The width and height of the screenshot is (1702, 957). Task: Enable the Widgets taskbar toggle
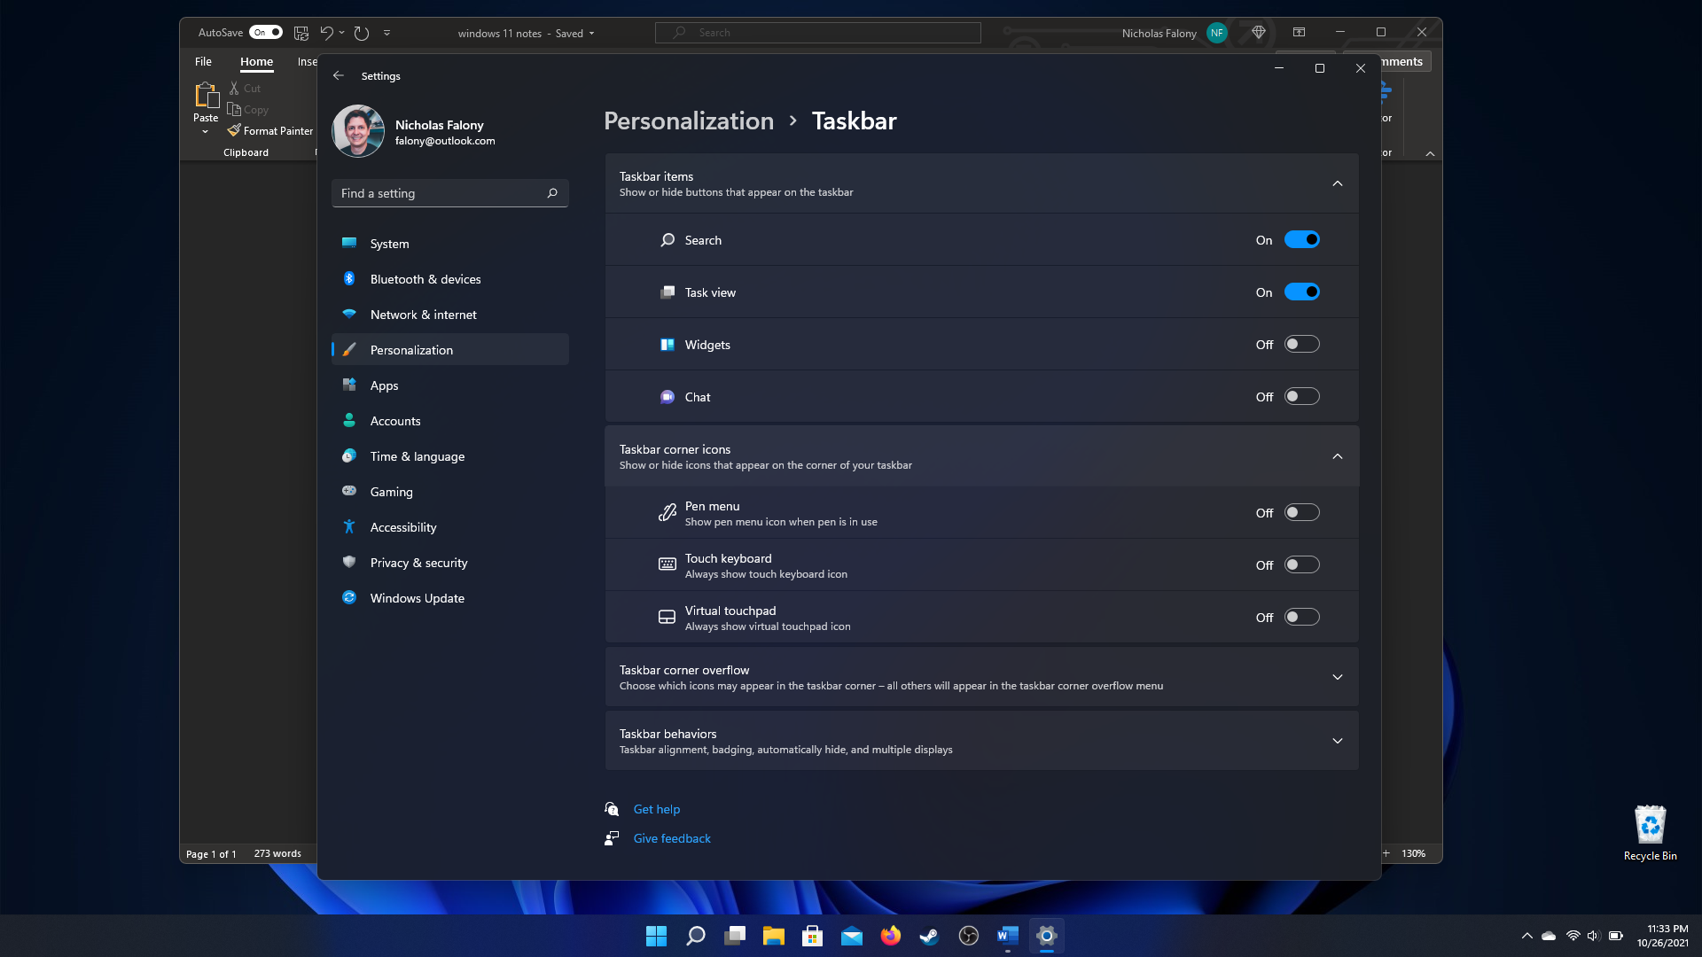tap(1301, 344)
